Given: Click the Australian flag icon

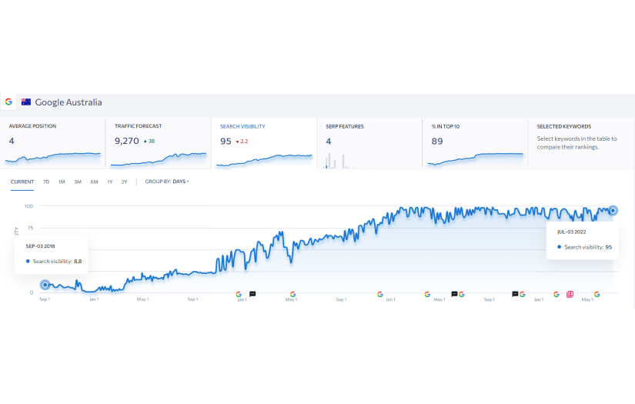Looking at the screenshot, I should pyautogui.click(x=26, y=102).
